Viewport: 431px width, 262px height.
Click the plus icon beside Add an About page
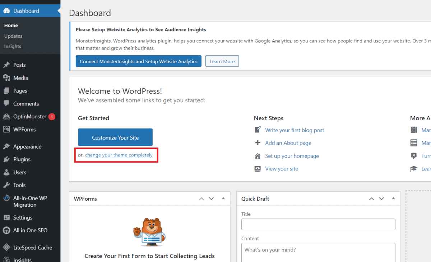[258, 143]
